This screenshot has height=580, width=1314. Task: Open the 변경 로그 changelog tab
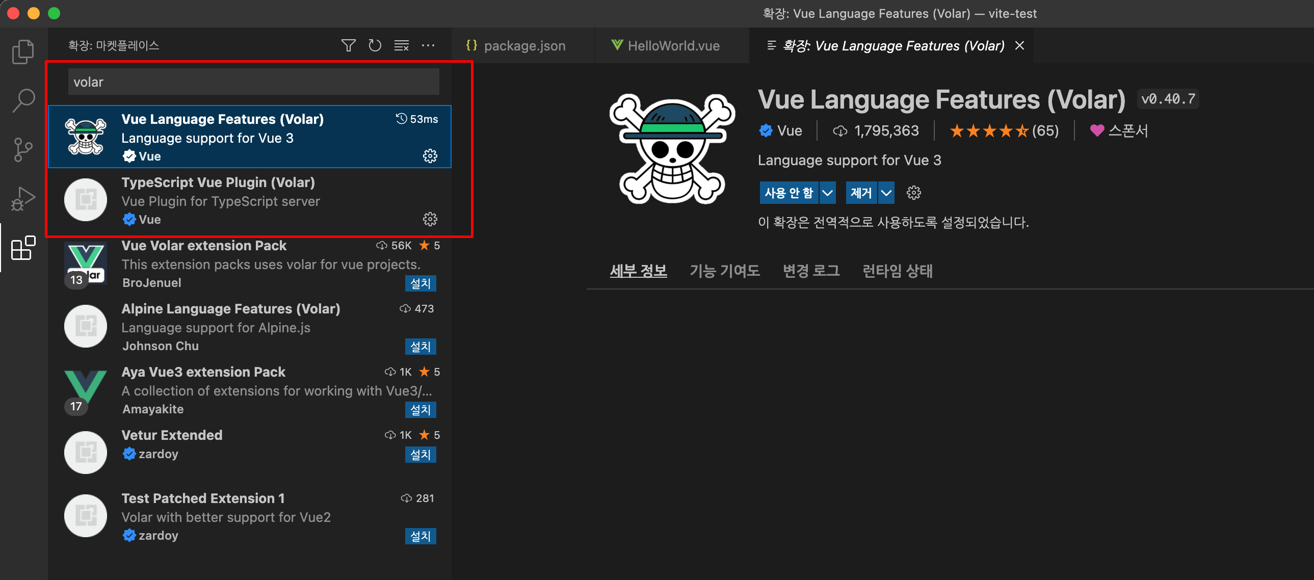tap(811, 270)
